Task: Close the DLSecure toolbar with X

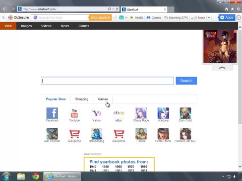Action: [x=3, y=18]
